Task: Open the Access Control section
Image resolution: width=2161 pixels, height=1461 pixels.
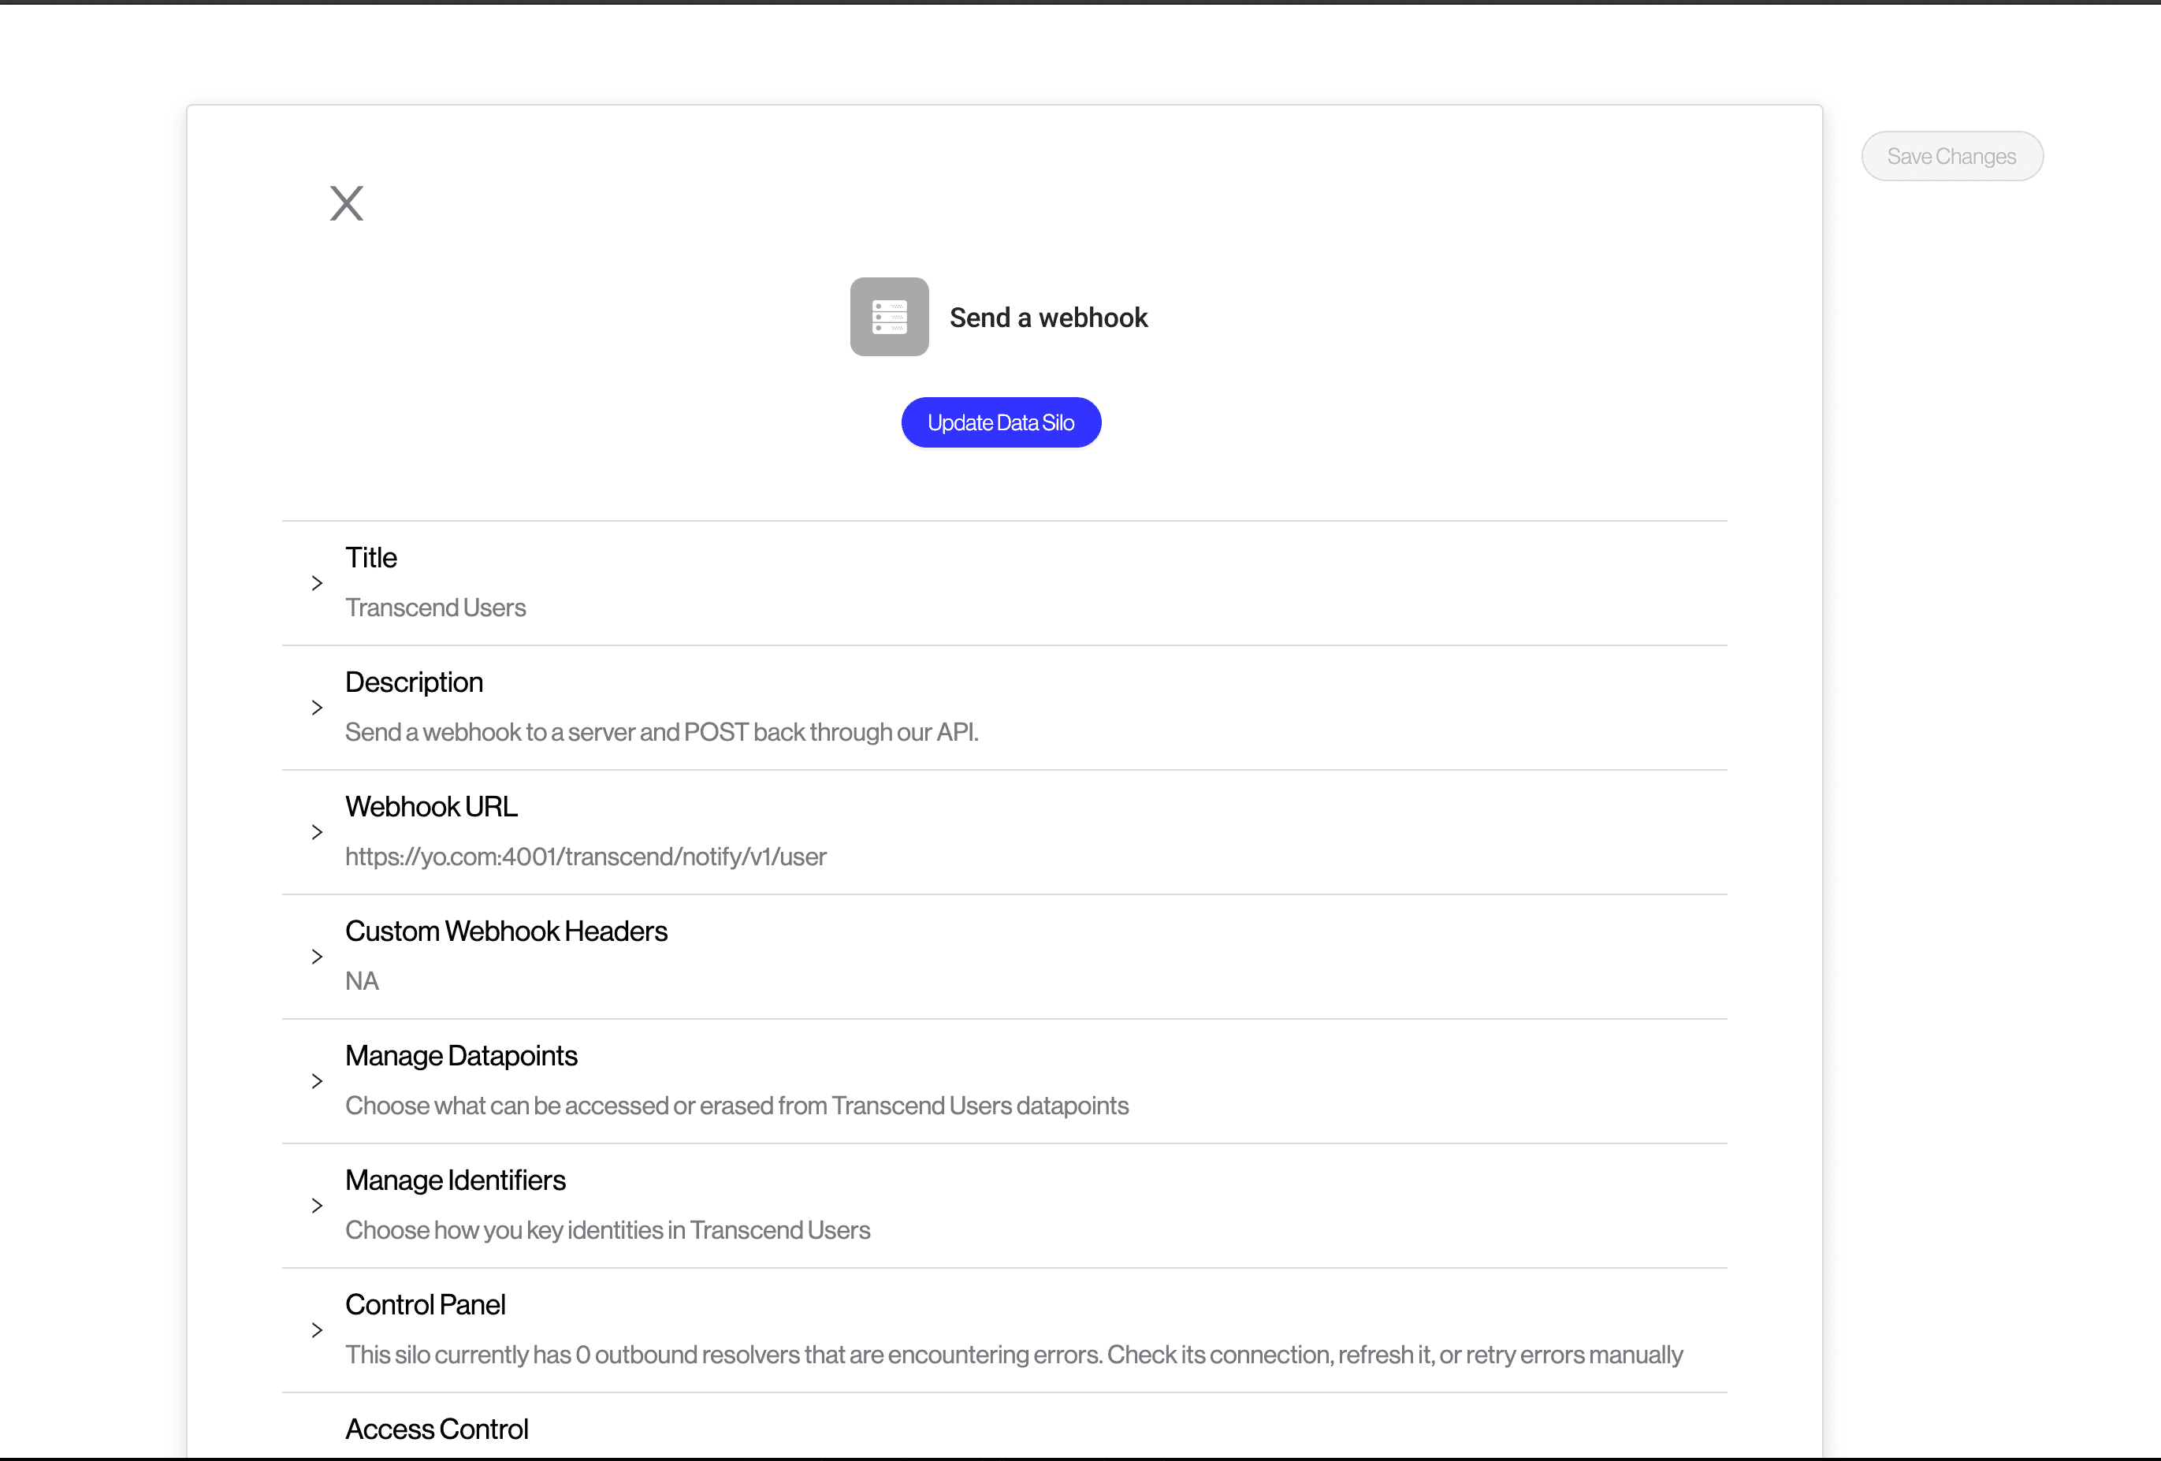Action: (436, 1429)
